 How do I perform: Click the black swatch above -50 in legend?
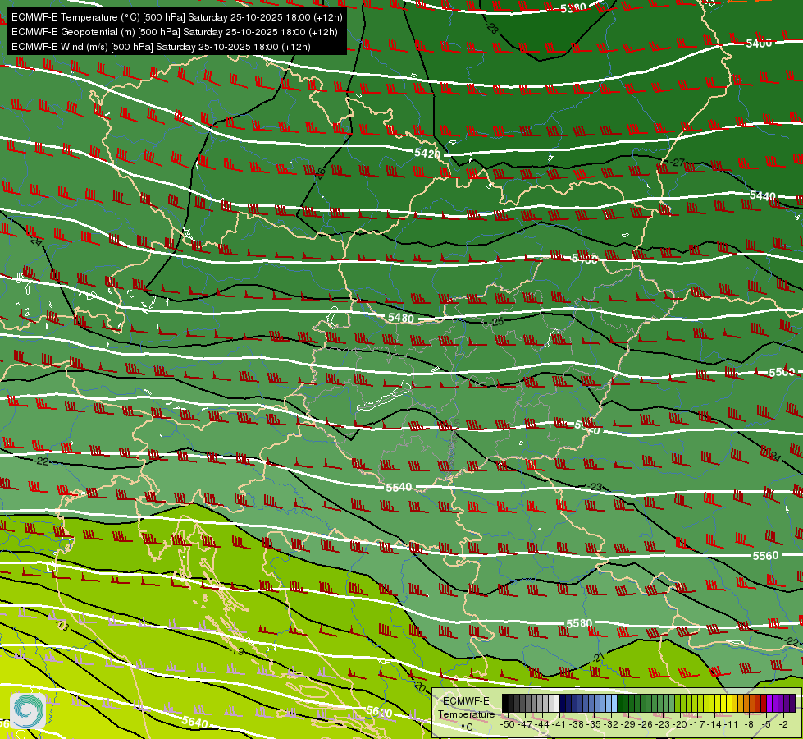[x=505, y=703]
